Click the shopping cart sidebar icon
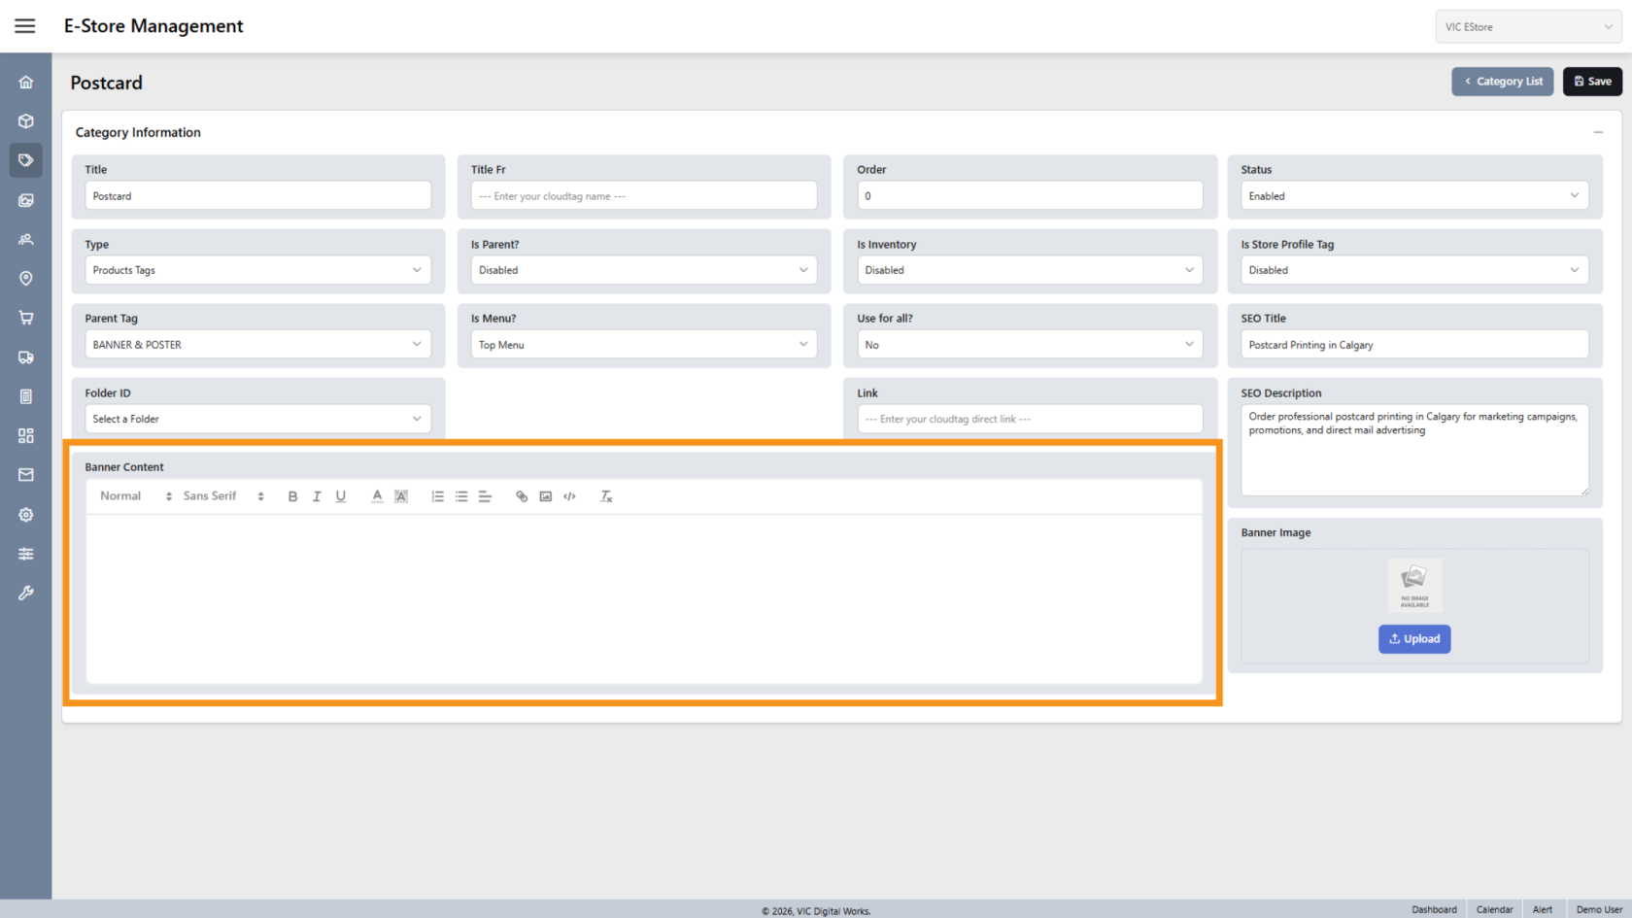Image resolution: width=1632 pixels, height=918 pixels. (x=26, y=318)
